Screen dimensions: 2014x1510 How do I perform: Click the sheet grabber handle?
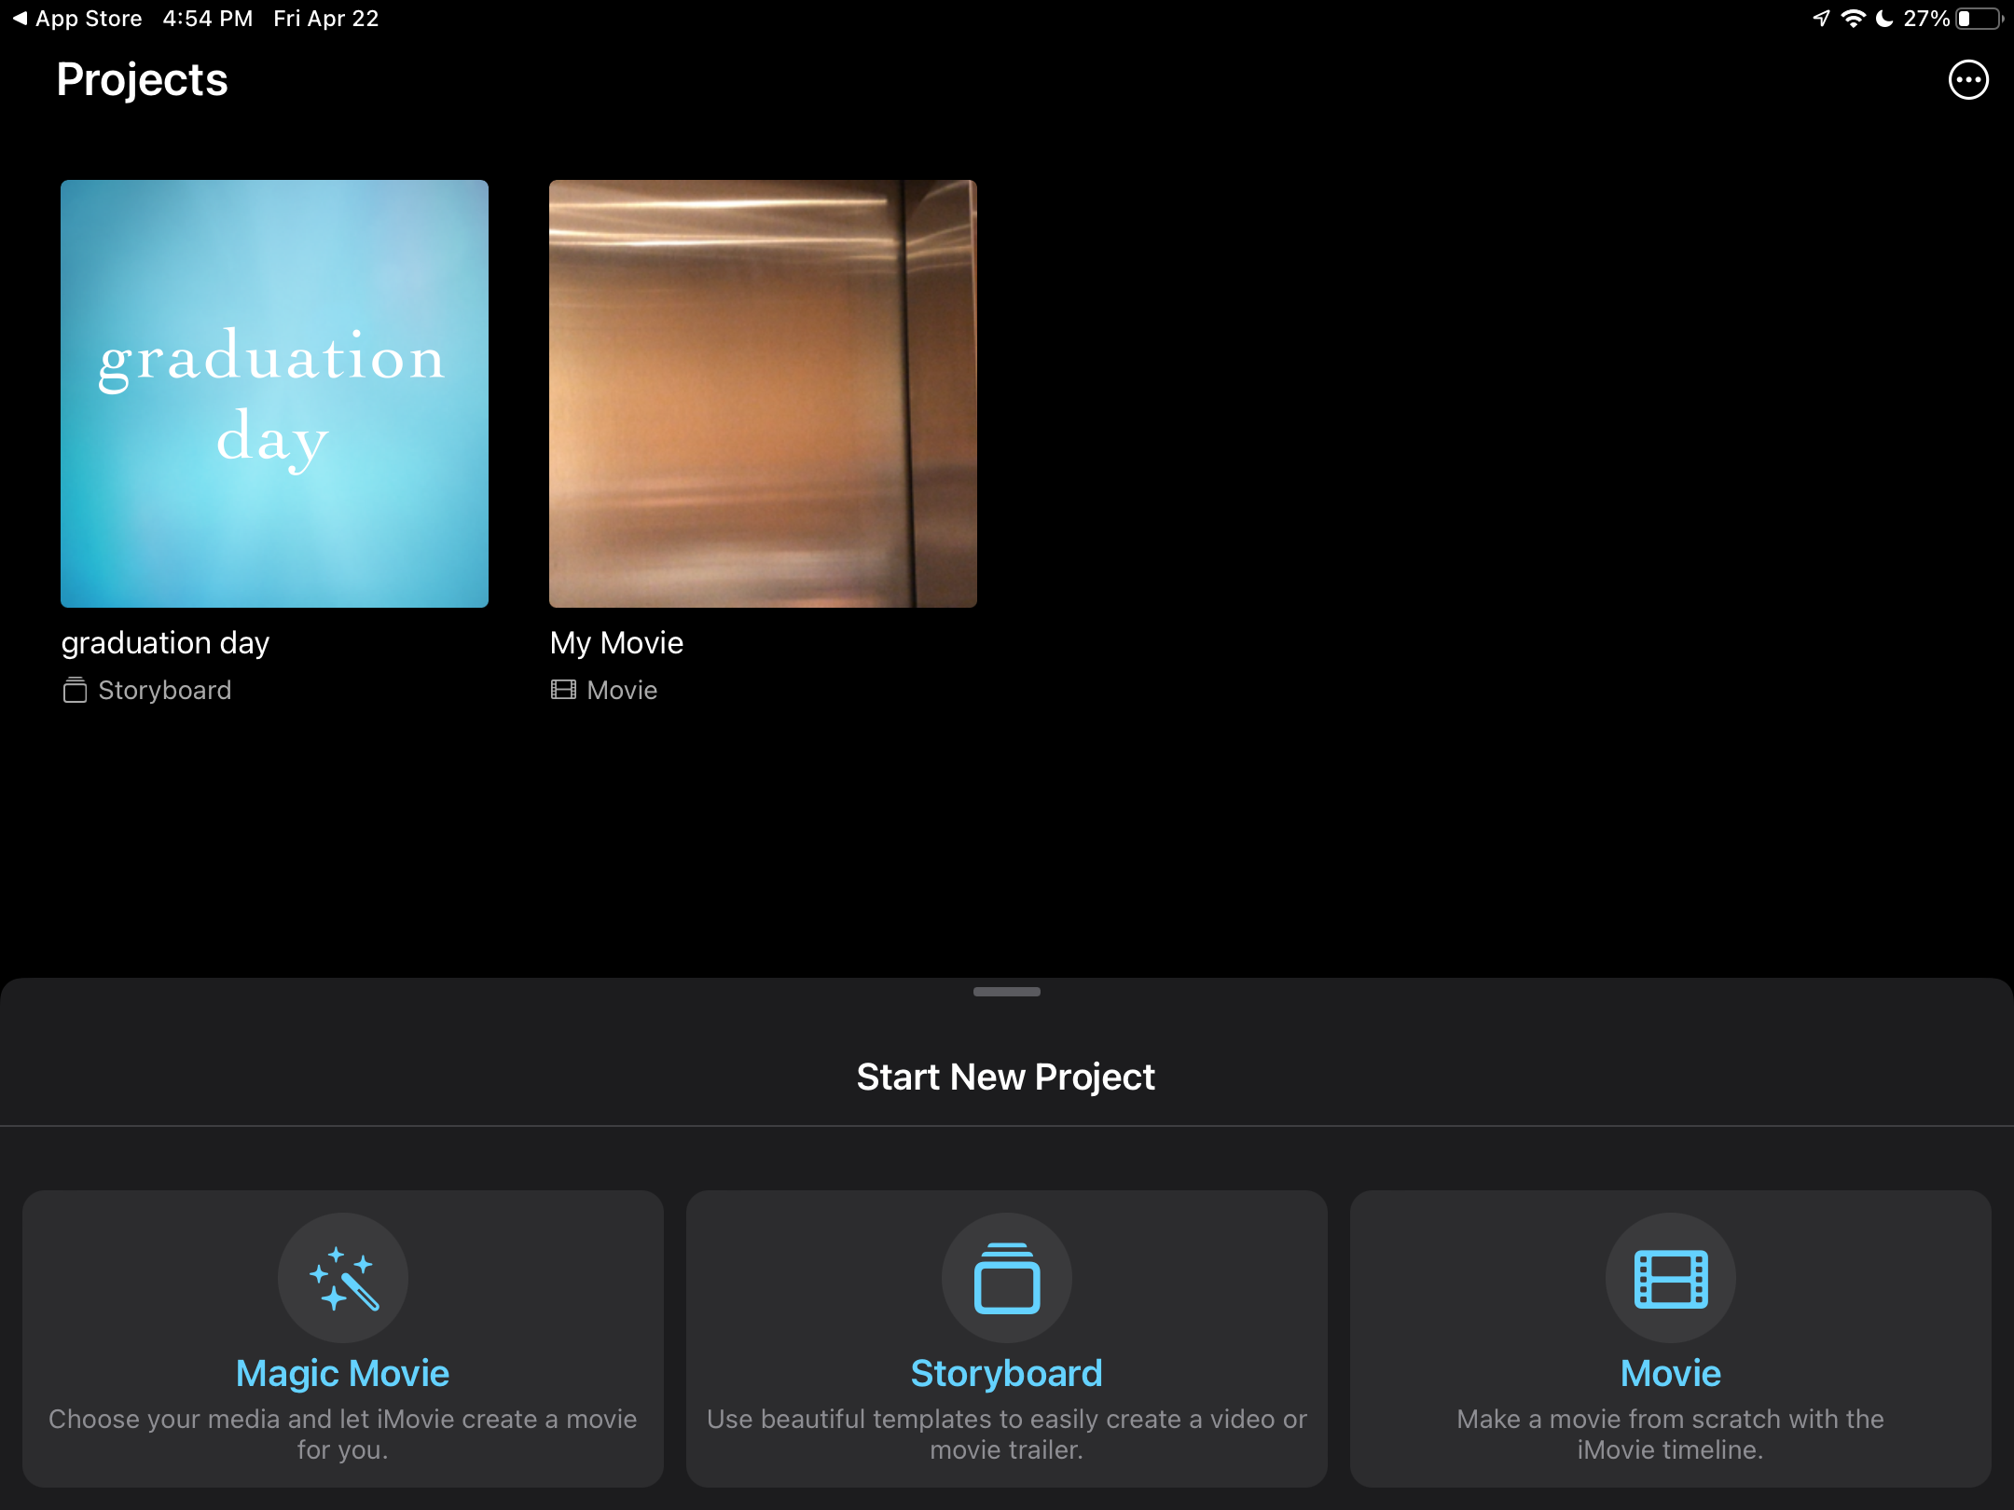[1007, 992]
